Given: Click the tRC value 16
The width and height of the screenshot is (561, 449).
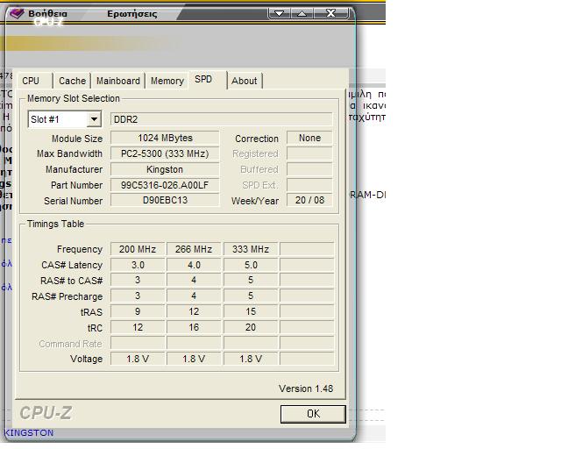Looking at the screenshot, I should 194,328.
